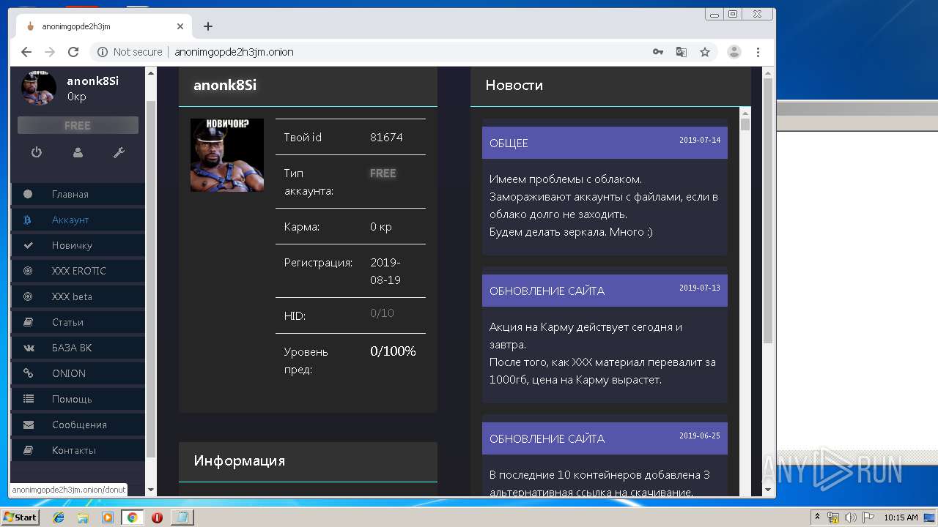
Task: Open the Новичку menu item
Action: [x=78, y=245]
